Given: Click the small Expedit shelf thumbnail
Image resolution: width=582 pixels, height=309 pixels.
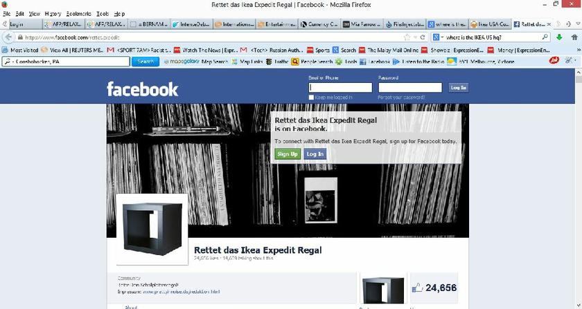Looking at the screenshot, I should tap(383, 289).
